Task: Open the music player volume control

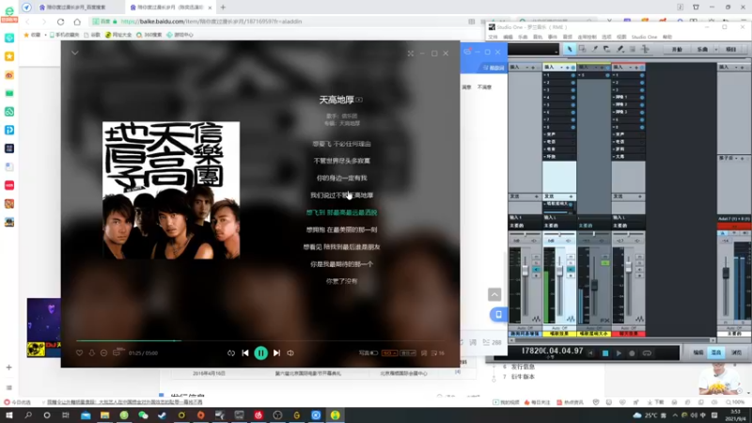Action: [290, 353]
